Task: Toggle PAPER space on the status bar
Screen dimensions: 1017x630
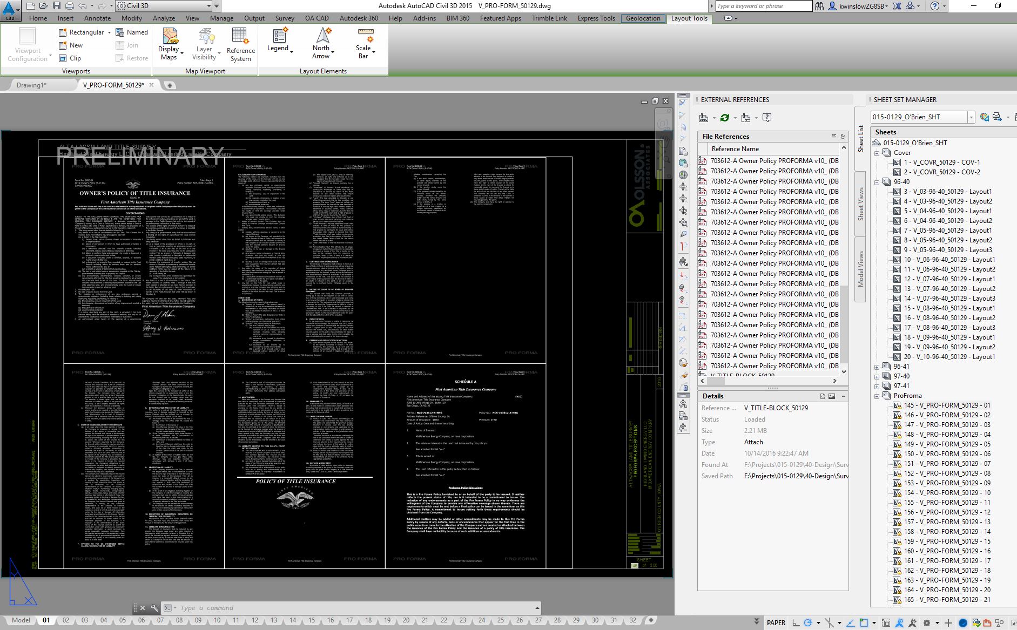Action: tap(776, 622)
